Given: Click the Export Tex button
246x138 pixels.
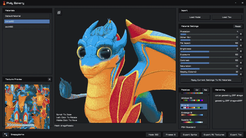Looking at the screenshot, I should (236, 135).
